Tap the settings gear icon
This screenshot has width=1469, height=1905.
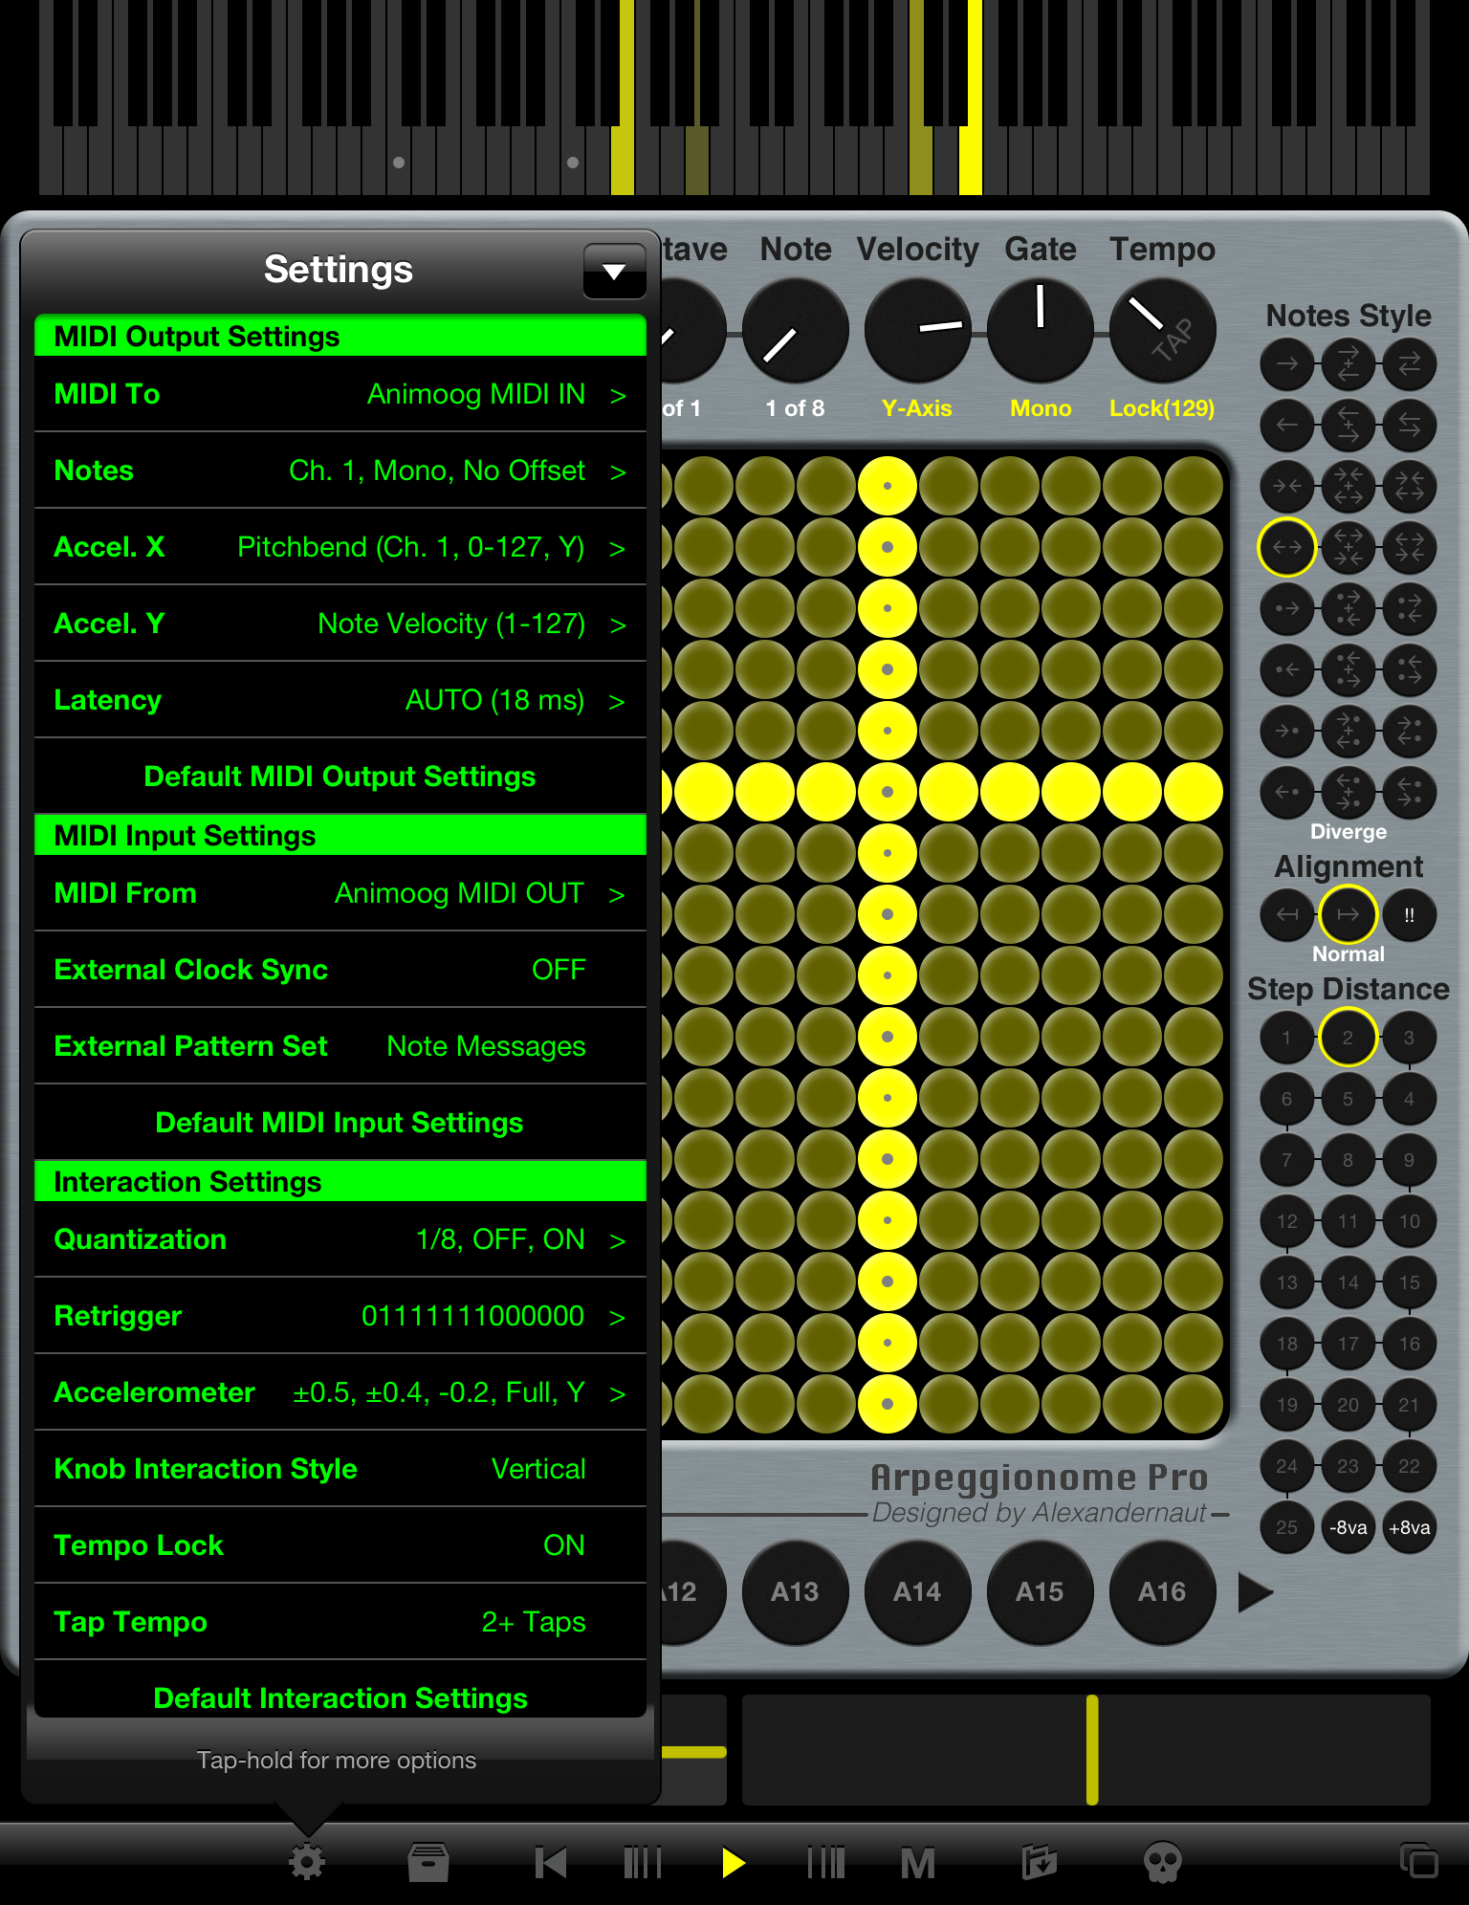(307, 1862)
